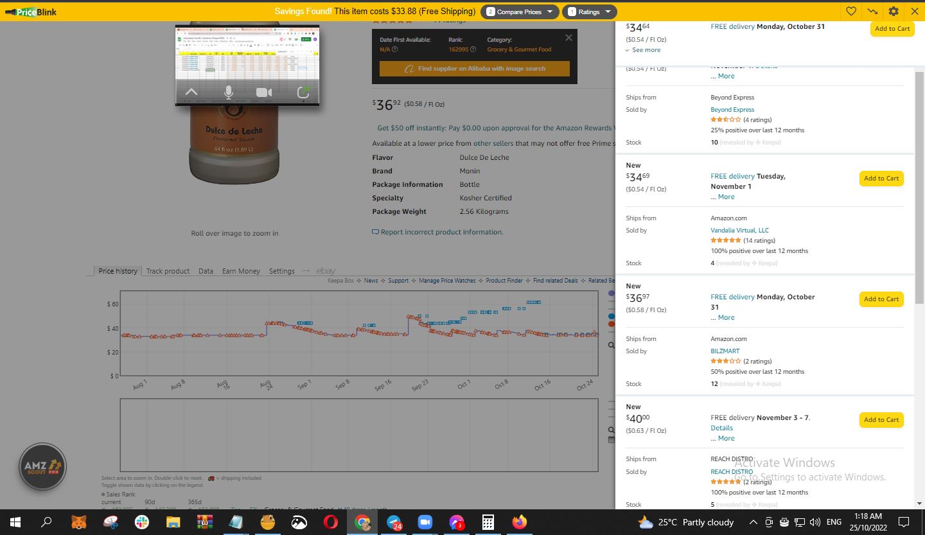Open the PriceBlink wishlist heart icon

851,11
